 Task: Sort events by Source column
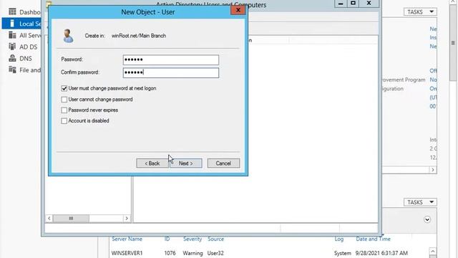[x=215, y=239]
